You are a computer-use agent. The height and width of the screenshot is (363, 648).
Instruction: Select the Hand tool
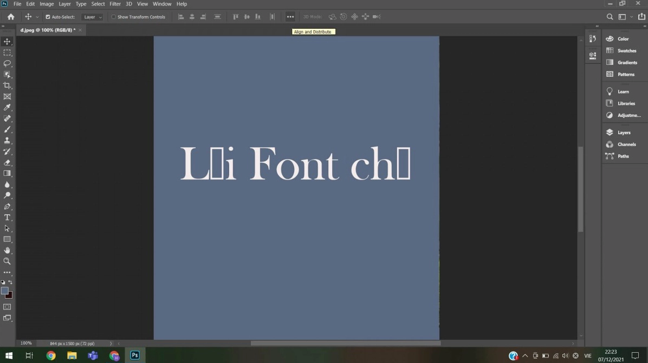tap(7, 250)
